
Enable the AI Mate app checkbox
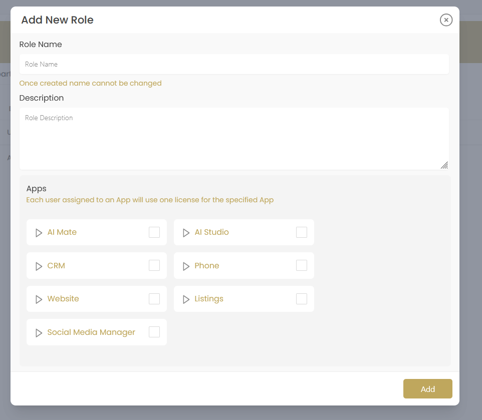[154, 232]
